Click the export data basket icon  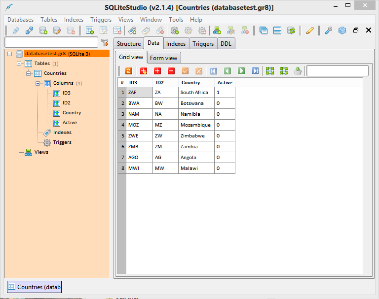click(298, 71)
